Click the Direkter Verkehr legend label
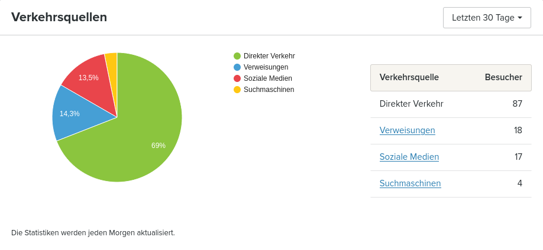 click(269, 56)
